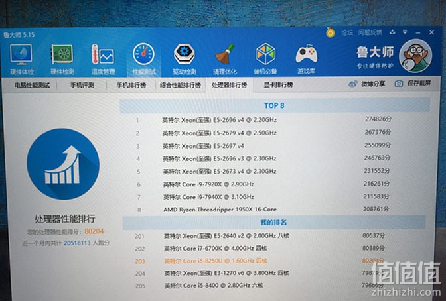Open the title bar dropdown menu arrow
Image resolution: width=446 pixels, height=301 pixels.
click(405, 32)
